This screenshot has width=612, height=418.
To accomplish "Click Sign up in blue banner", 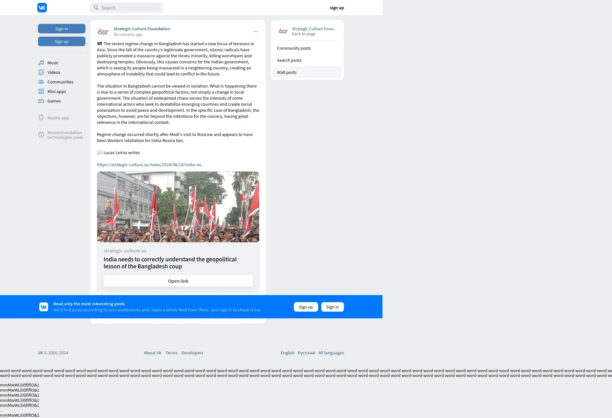I will coord(306,307).
